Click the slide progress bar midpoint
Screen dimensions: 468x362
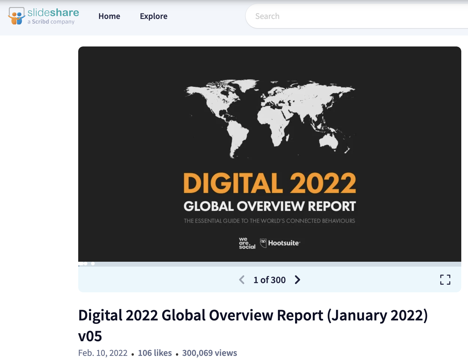click(x=269, y=264)
